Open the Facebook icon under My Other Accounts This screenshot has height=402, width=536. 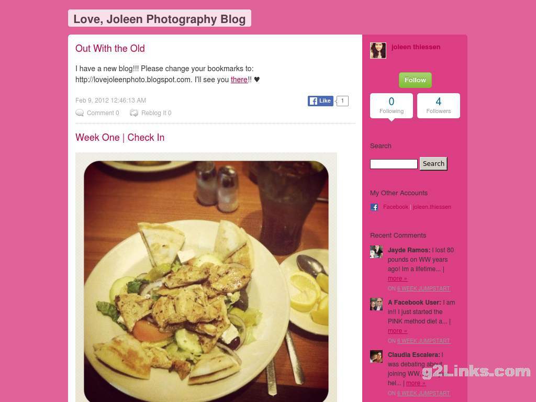click(x=374, y=207)
